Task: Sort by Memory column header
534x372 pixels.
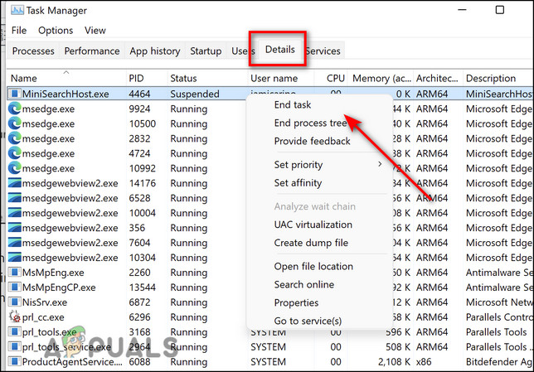Action: 381,78
